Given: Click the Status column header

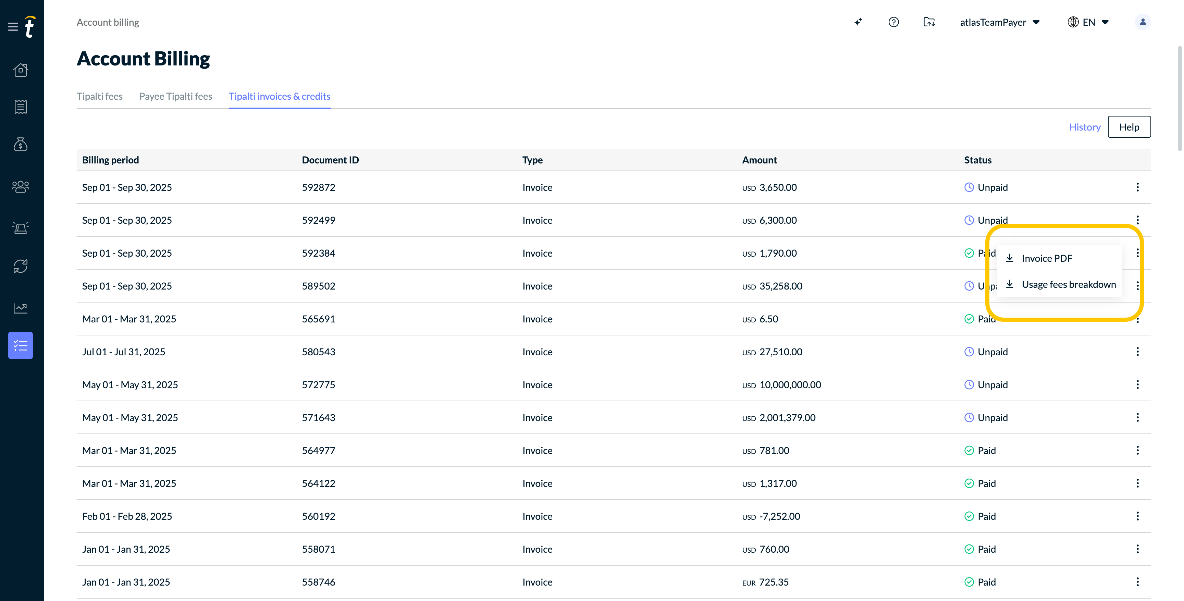Looking at the screenshot, I should [978, 160].
